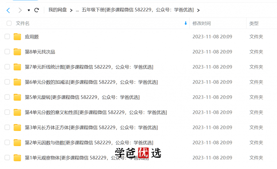Image resolution: width=277 pixels, height=169 pixels.
Task: Select the 第6单元分数的加减法 folder name
Action: tap(91, 82)
